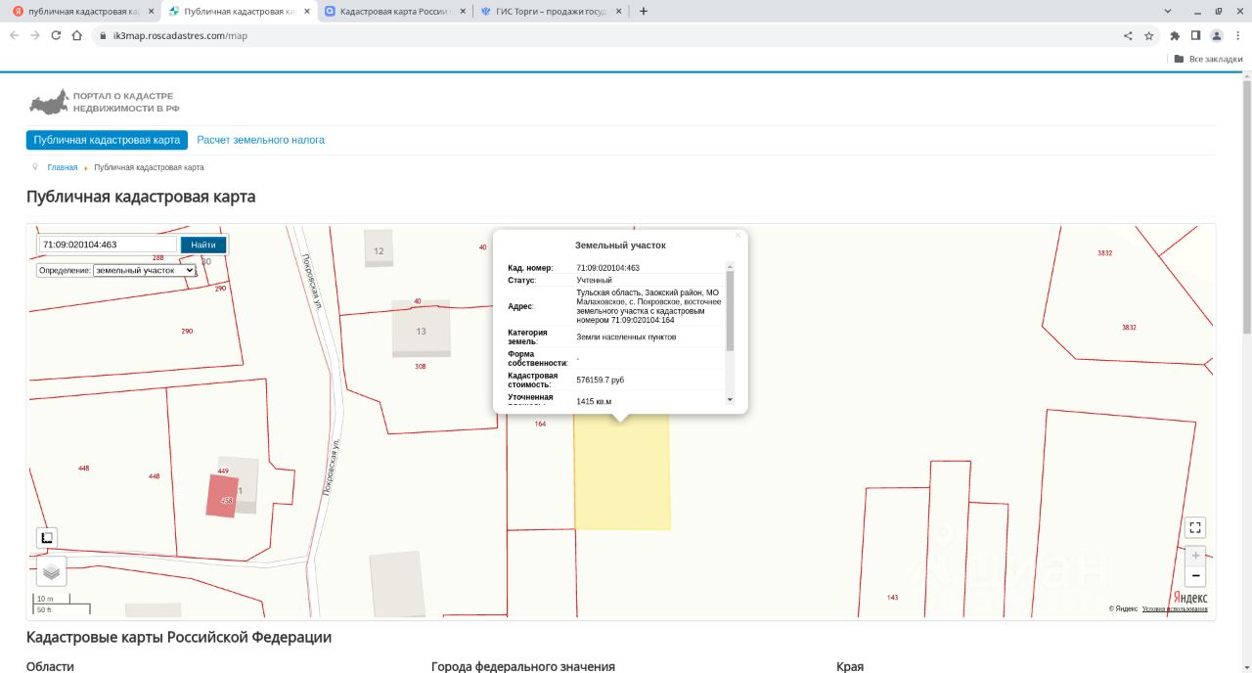
Task: Open the tab search chevron
Action: point(1168,11)
